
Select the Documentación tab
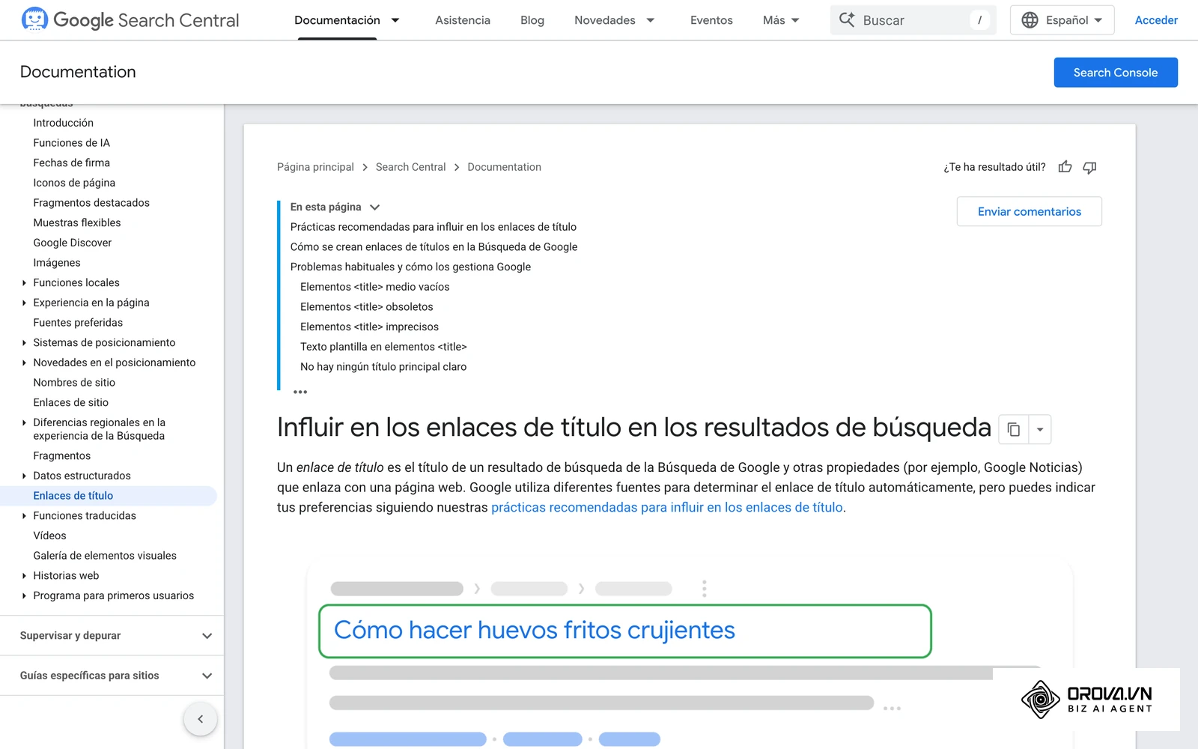(337, 20)
